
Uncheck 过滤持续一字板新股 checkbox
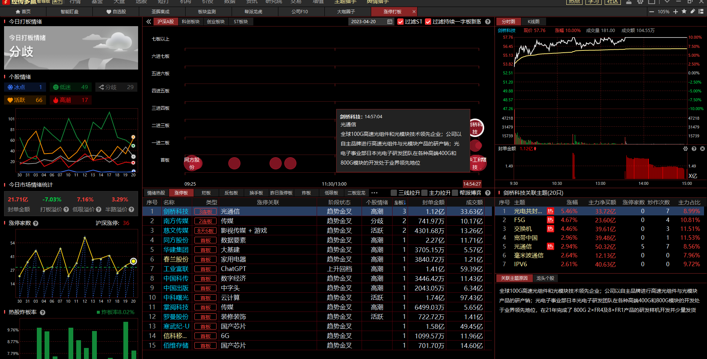click(x=428, y=22)
